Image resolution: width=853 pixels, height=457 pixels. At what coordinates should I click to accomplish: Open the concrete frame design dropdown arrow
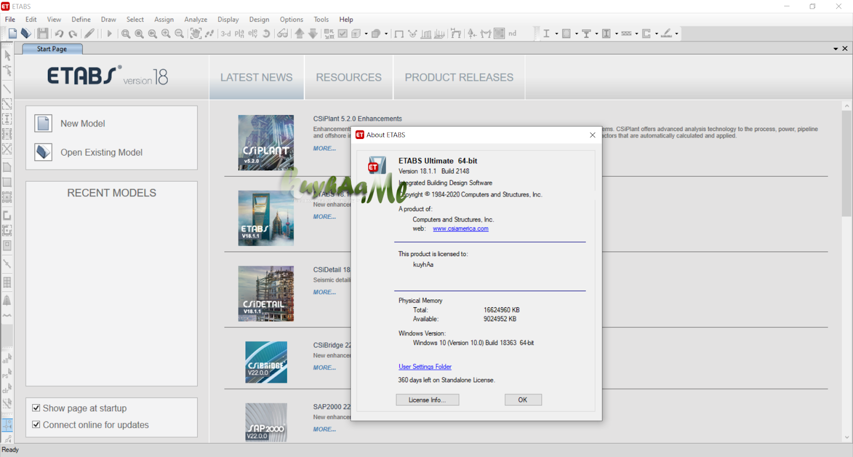coord(576,34)
